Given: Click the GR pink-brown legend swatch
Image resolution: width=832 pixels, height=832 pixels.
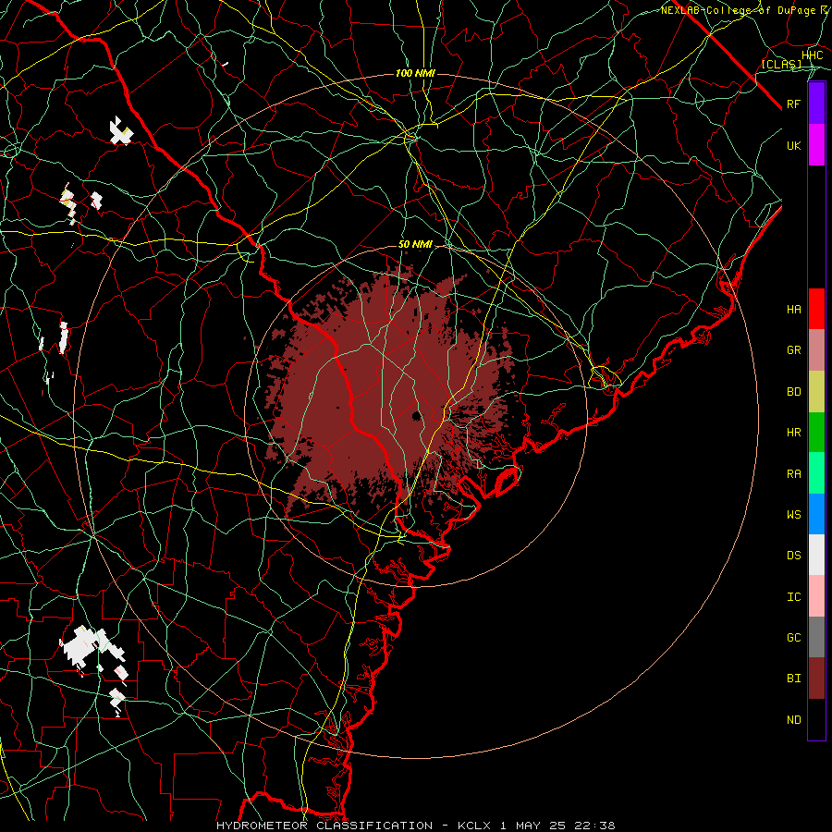Looking at the screenshot, I should [x=816, y=350].
